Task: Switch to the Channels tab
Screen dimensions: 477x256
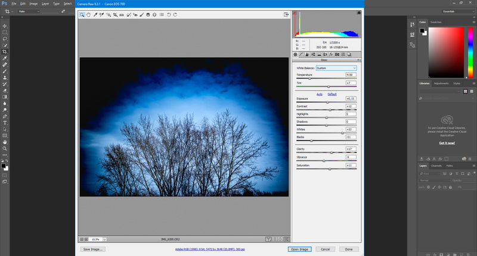Action: click(x=436, y=166)
